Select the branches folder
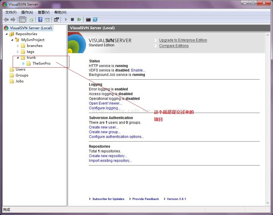 coord(35,45)
